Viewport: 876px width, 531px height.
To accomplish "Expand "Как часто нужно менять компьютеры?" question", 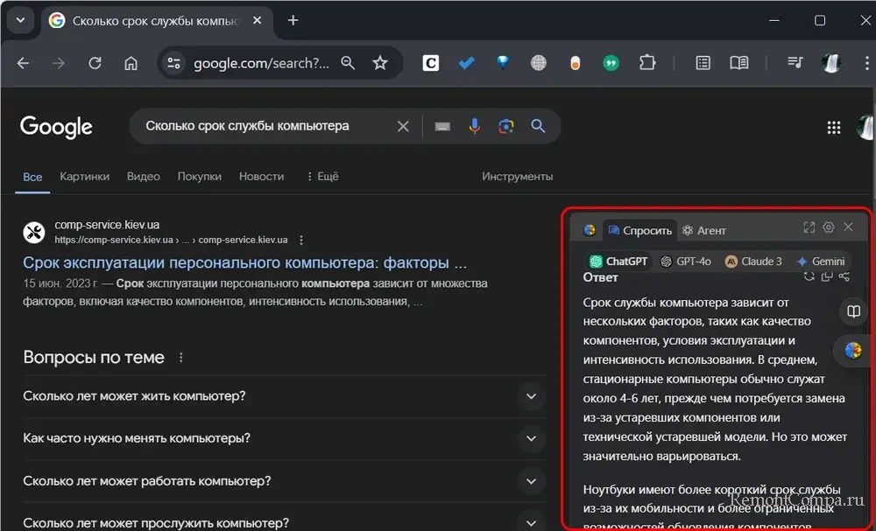I will (x=530, y=438).
